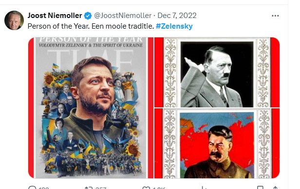Like the tweet with the heart icon
Image resolution: width=300 pixels, height=189 pixels.
click(146, 188)
